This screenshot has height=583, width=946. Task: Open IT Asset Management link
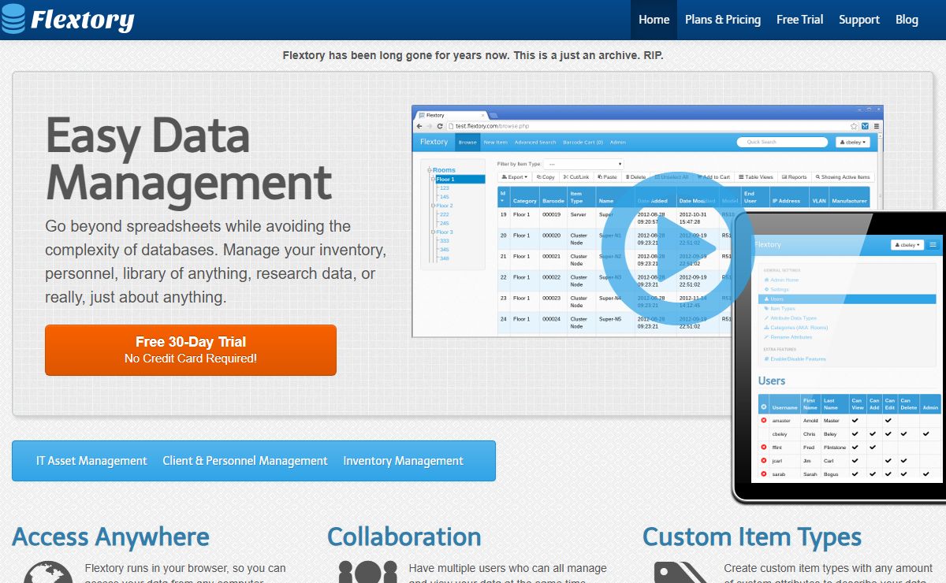(91, 461)
